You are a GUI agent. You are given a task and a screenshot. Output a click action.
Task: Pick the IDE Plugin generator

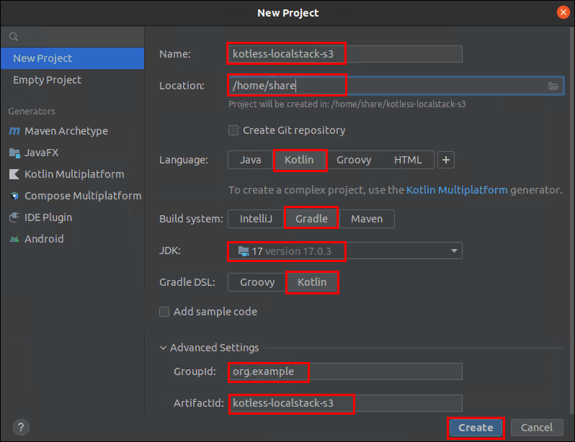click(40, 217)
